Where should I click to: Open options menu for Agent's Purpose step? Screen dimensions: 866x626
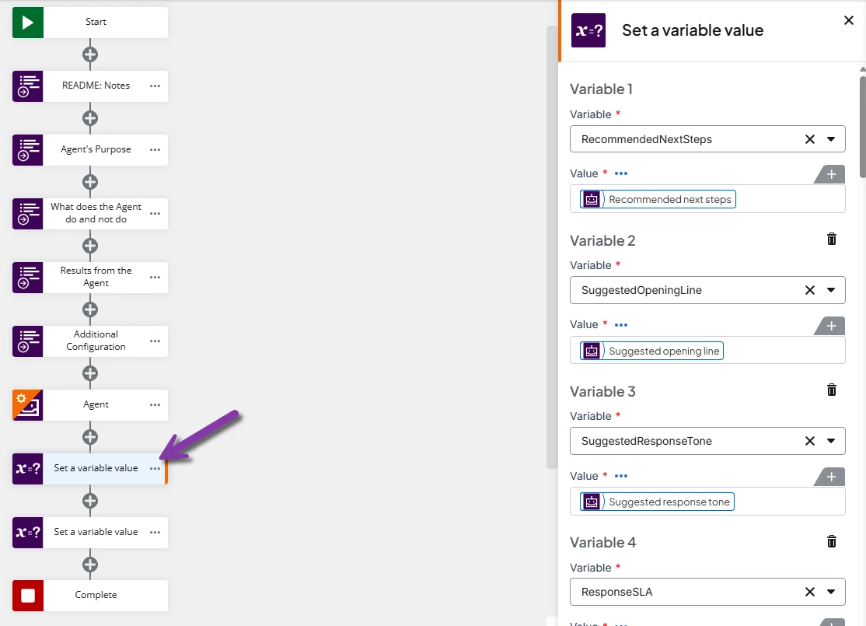(155, 150)
